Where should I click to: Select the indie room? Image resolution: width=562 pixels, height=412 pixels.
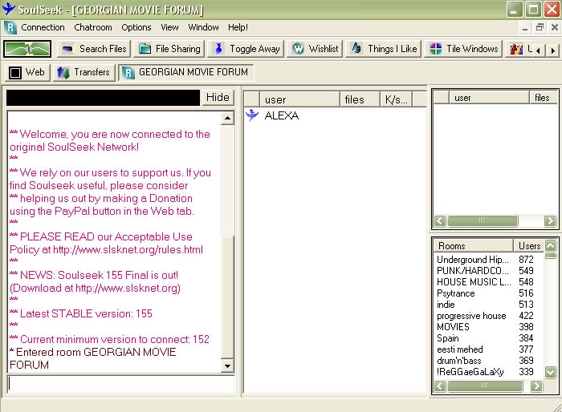446,305
